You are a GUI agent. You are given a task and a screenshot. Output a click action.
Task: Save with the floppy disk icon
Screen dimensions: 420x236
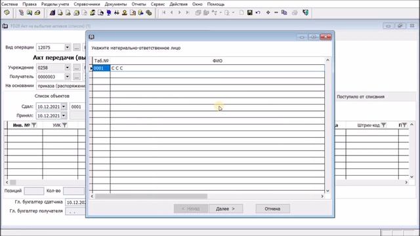click(x=249, y=12)
